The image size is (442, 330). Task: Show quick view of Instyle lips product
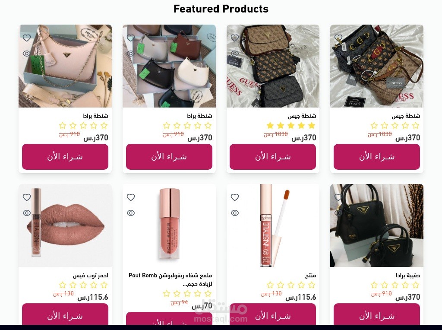(27, 213)
